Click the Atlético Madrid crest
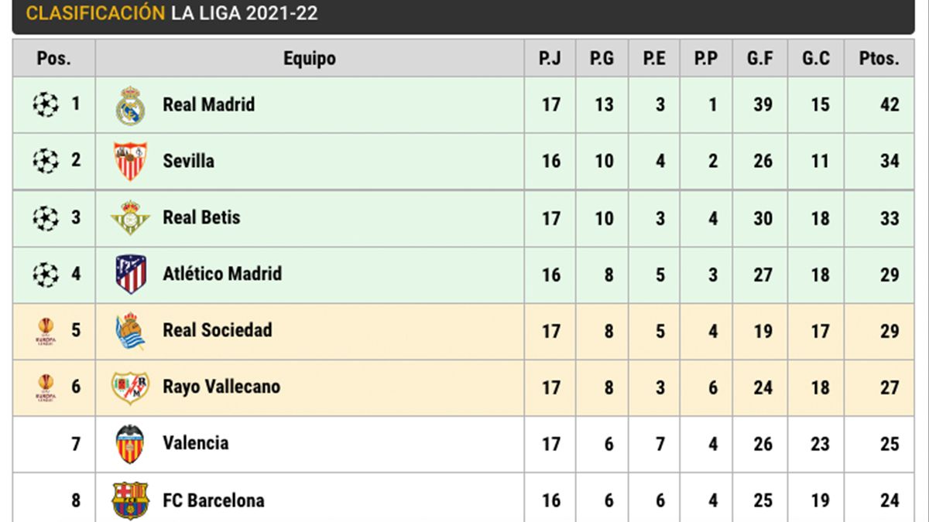Viewport: 929px width, 522px height. point(130,275)
